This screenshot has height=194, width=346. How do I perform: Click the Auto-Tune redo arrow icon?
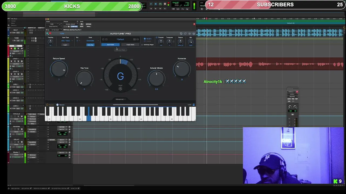[x=185, y=34]
